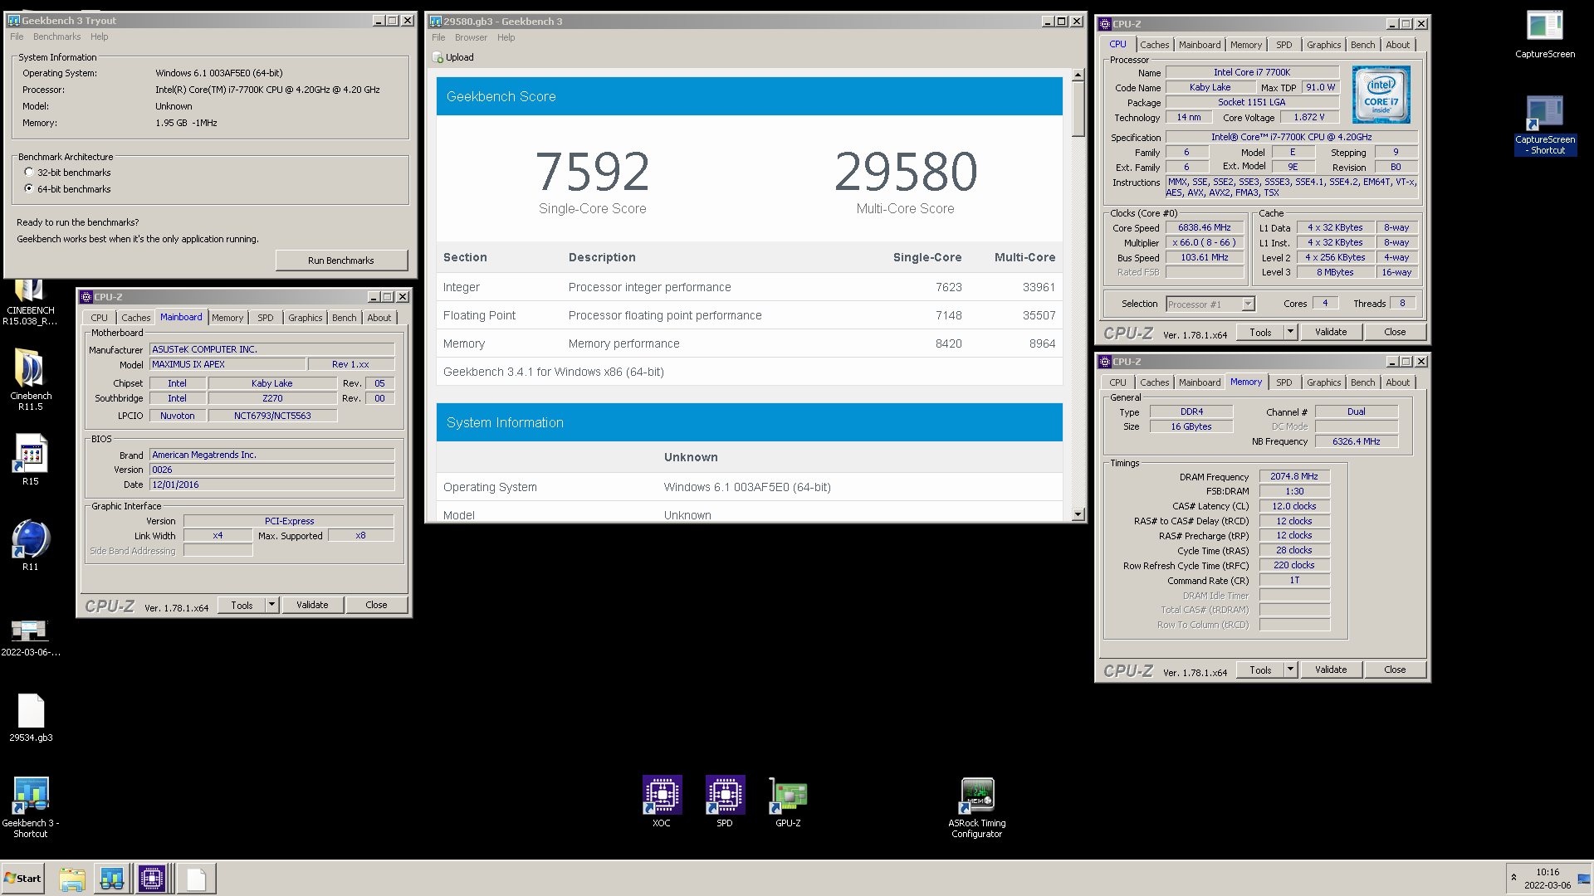Image resolution: width=1594 pixels, height=896 pixels.
Task: Click the Intel Core i7 logo in CPU-Z
Action: tap(1381, 95)
